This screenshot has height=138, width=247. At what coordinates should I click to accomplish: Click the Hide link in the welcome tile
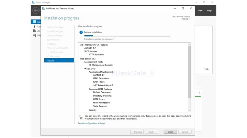click(207, 69)
